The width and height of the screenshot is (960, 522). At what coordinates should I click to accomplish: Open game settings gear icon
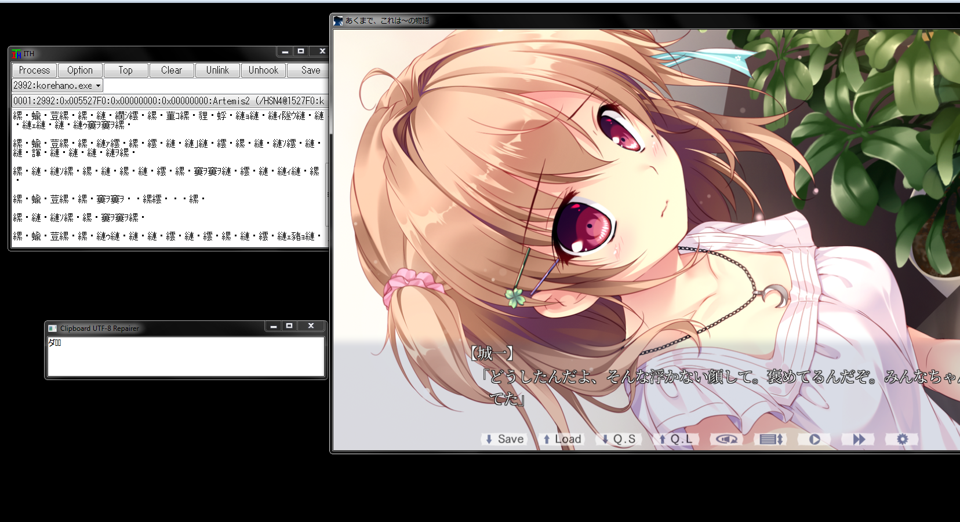(x=902, y=439)
